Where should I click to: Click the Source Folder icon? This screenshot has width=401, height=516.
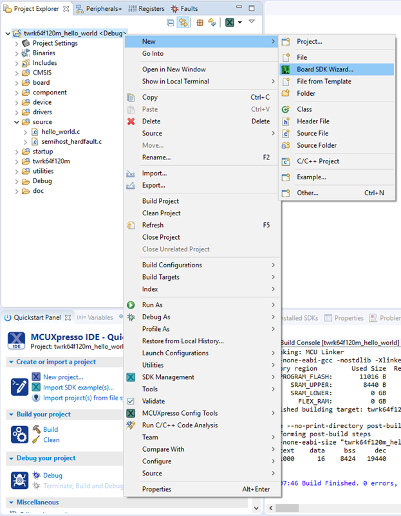pyautogui.click(x=286, y=145)
